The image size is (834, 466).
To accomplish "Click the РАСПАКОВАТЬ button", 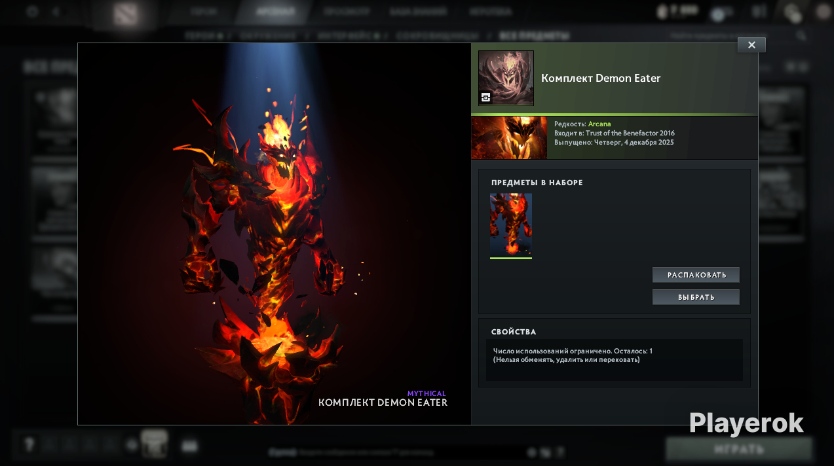I will 696,275.
